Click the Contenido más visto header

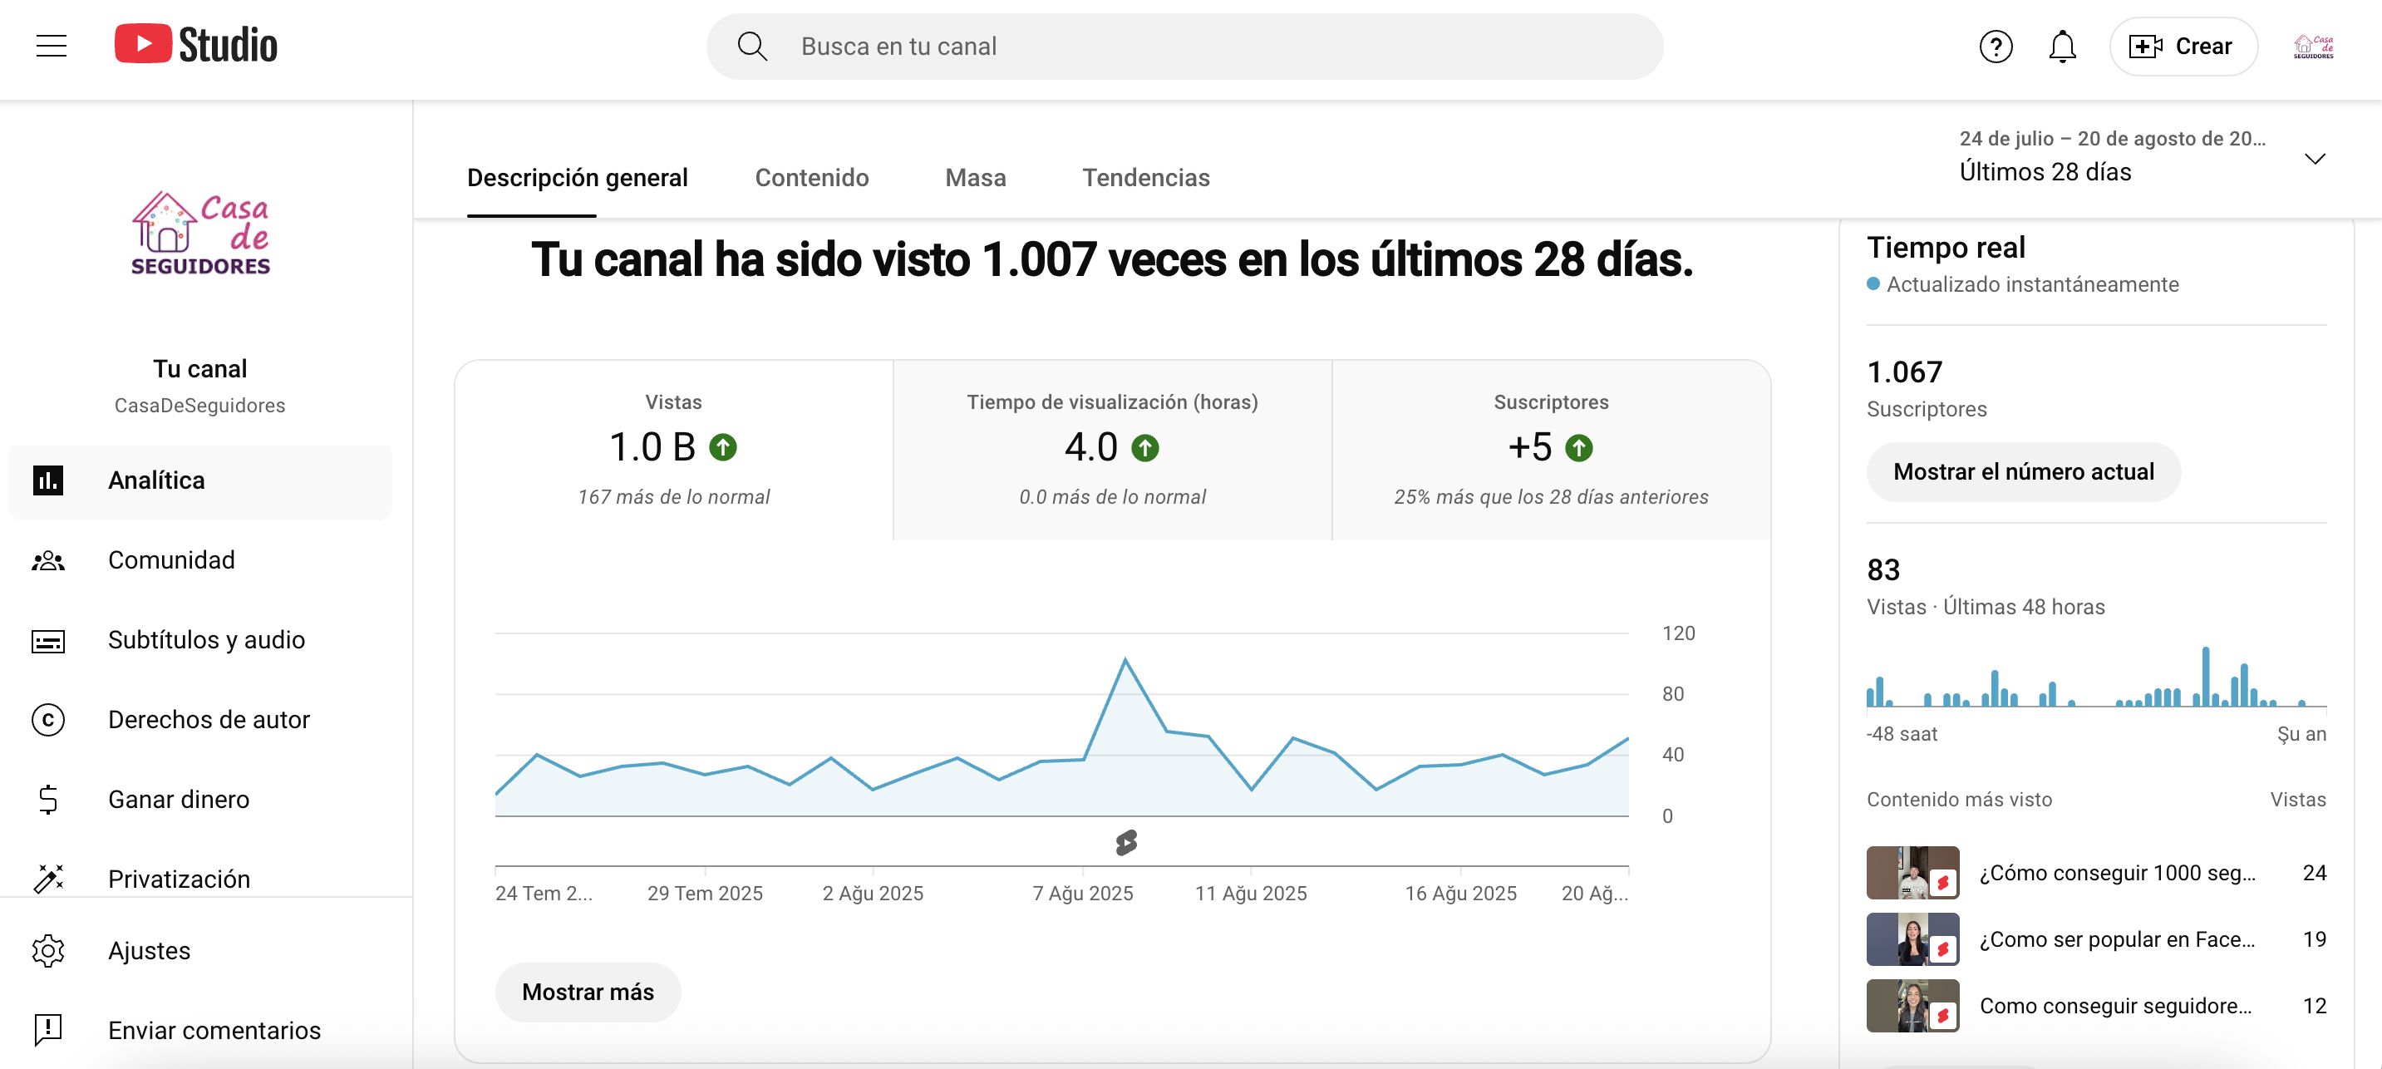point(1958,799)
